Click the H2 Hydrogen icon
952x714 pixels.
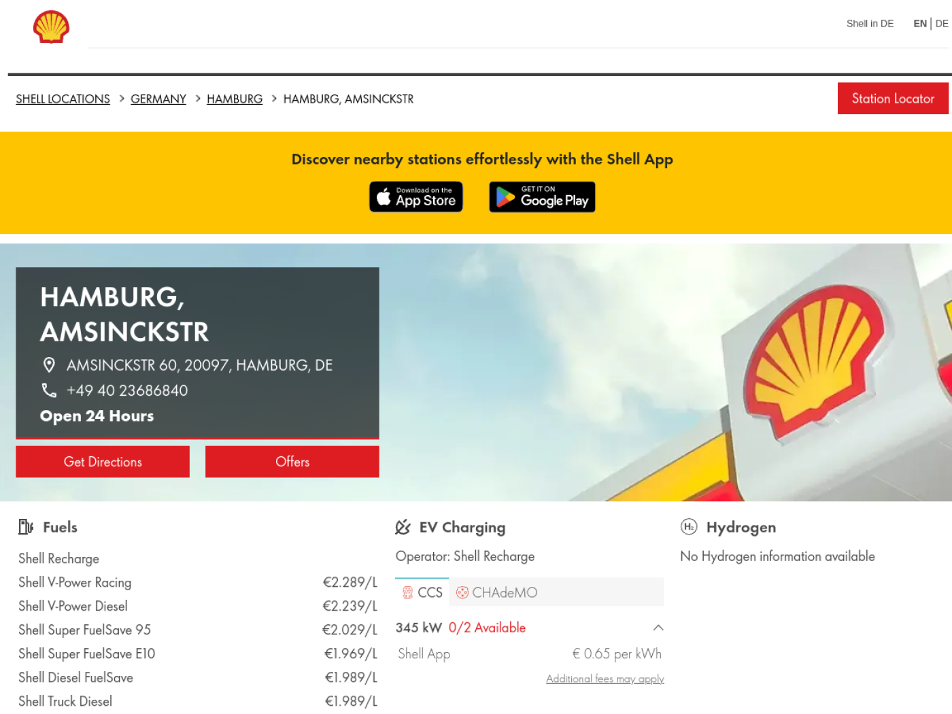point(689,527)
